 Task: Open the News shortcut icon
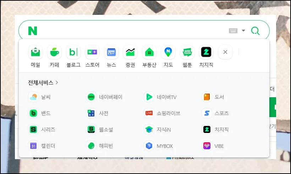click(111, 52)
